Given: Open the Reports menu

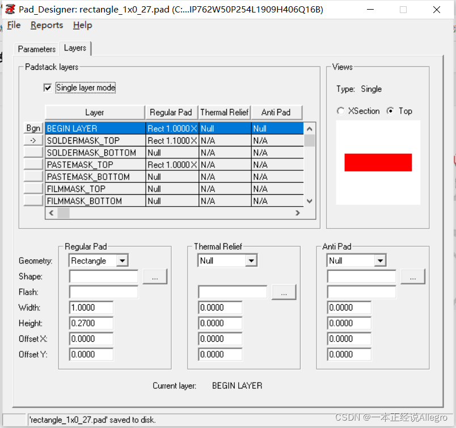Looking at the screenshot, I should point(47,25).
